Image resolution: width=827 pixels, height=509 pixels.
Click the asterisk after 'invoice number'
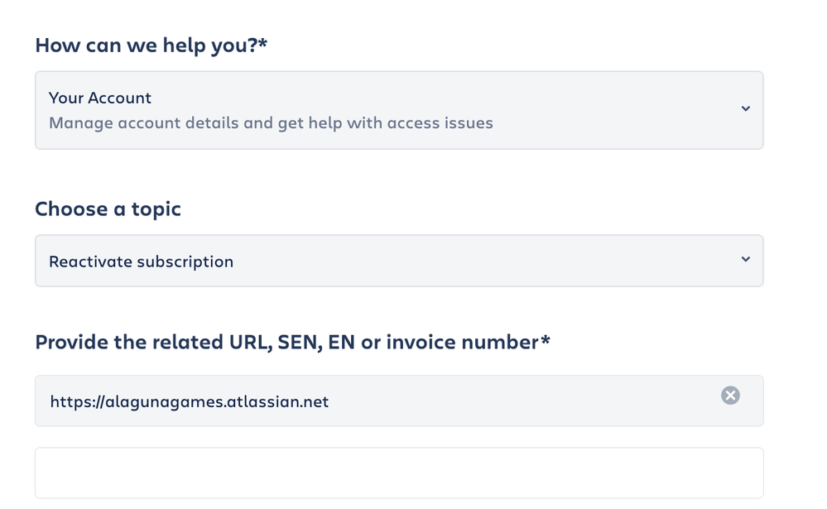tap(545, 340)
